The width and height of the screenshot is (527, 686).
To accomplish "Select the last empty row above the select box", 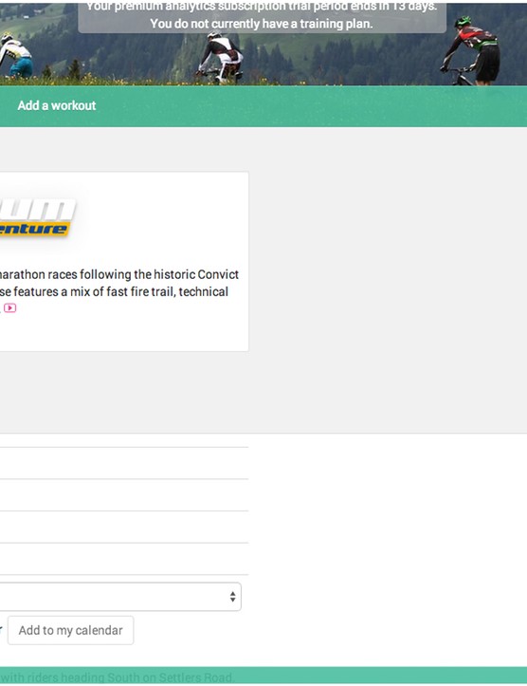I will 124,559.
